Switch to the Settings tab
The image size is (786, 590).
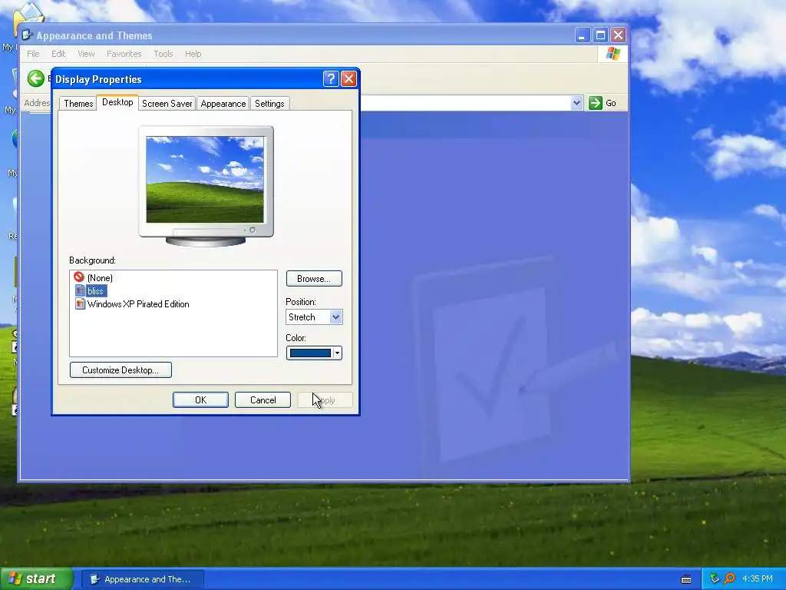coord(269,104)
